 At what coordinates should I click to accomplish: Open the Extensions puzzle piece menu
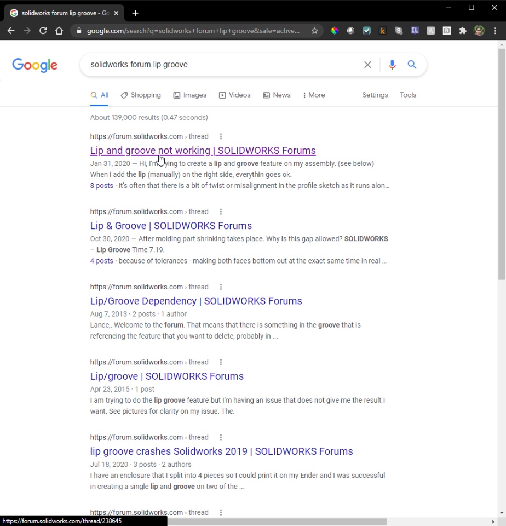coord(463,31)
